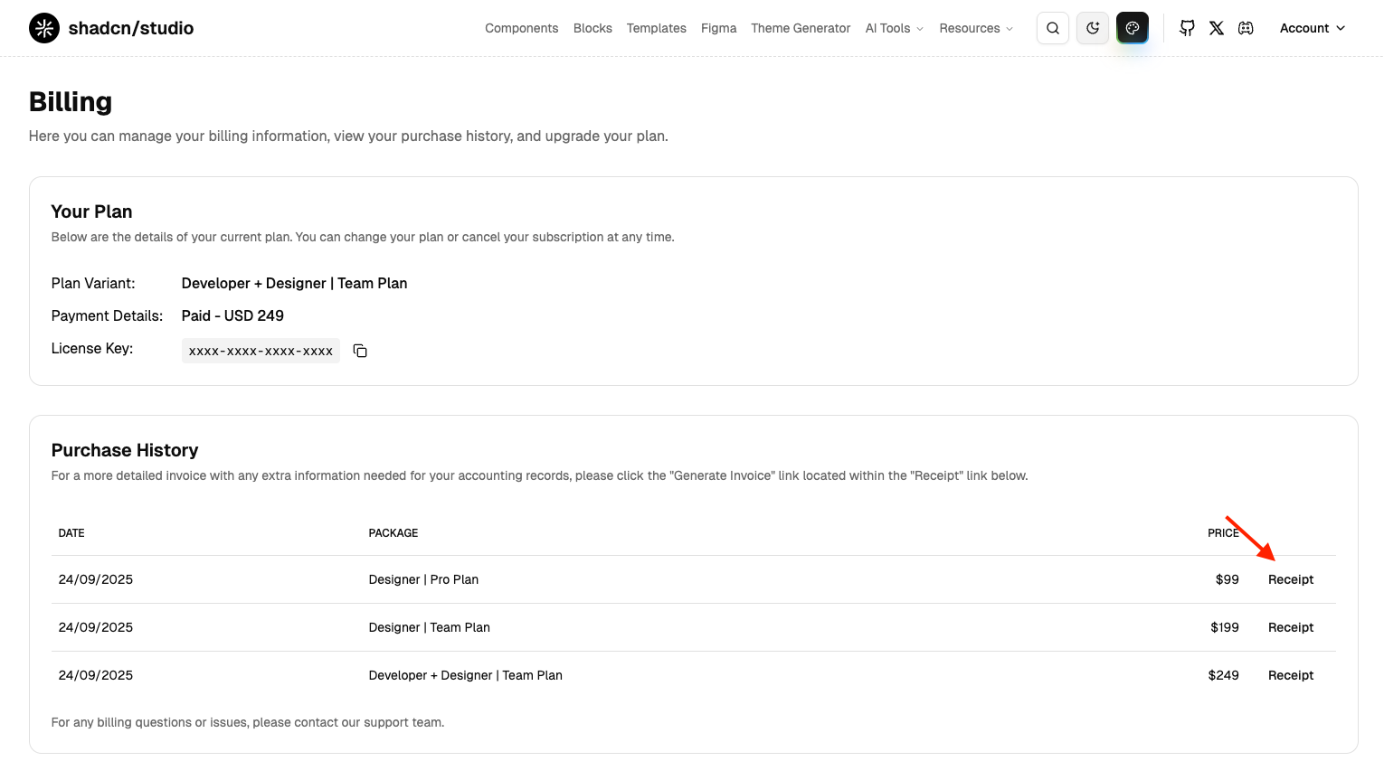
Task: Click the shadcn/studio logo icon
Action: (44, 28)
